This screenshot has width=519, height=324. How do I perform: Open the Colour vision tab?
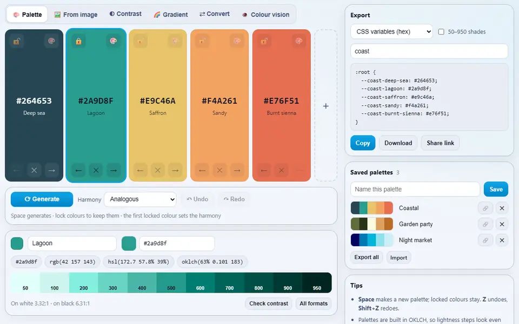point(266,15)
